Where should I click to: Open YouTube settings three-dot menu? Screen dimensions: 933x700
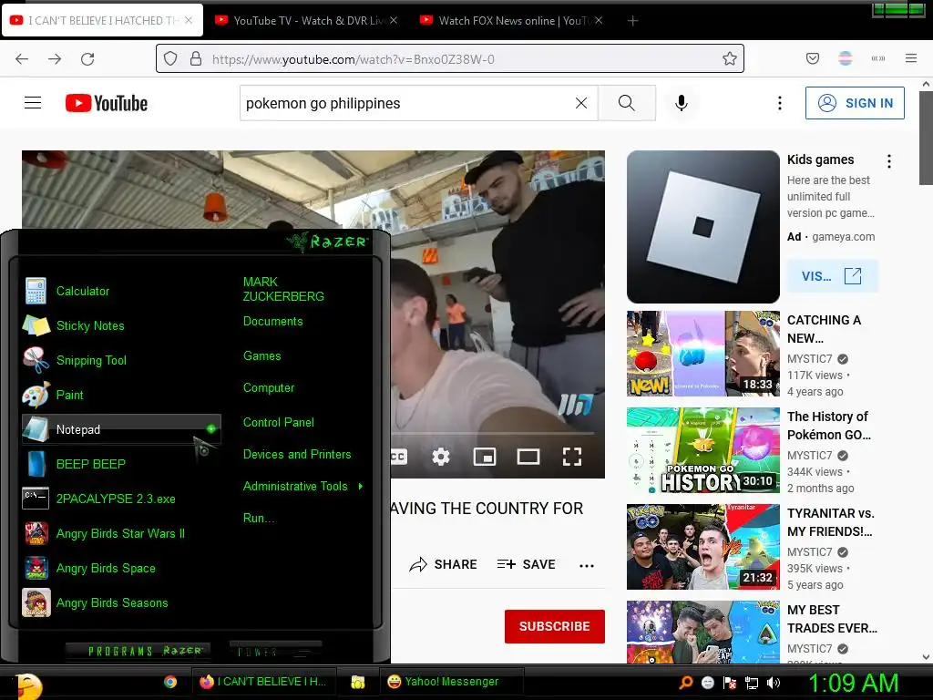tap(780, 103)
